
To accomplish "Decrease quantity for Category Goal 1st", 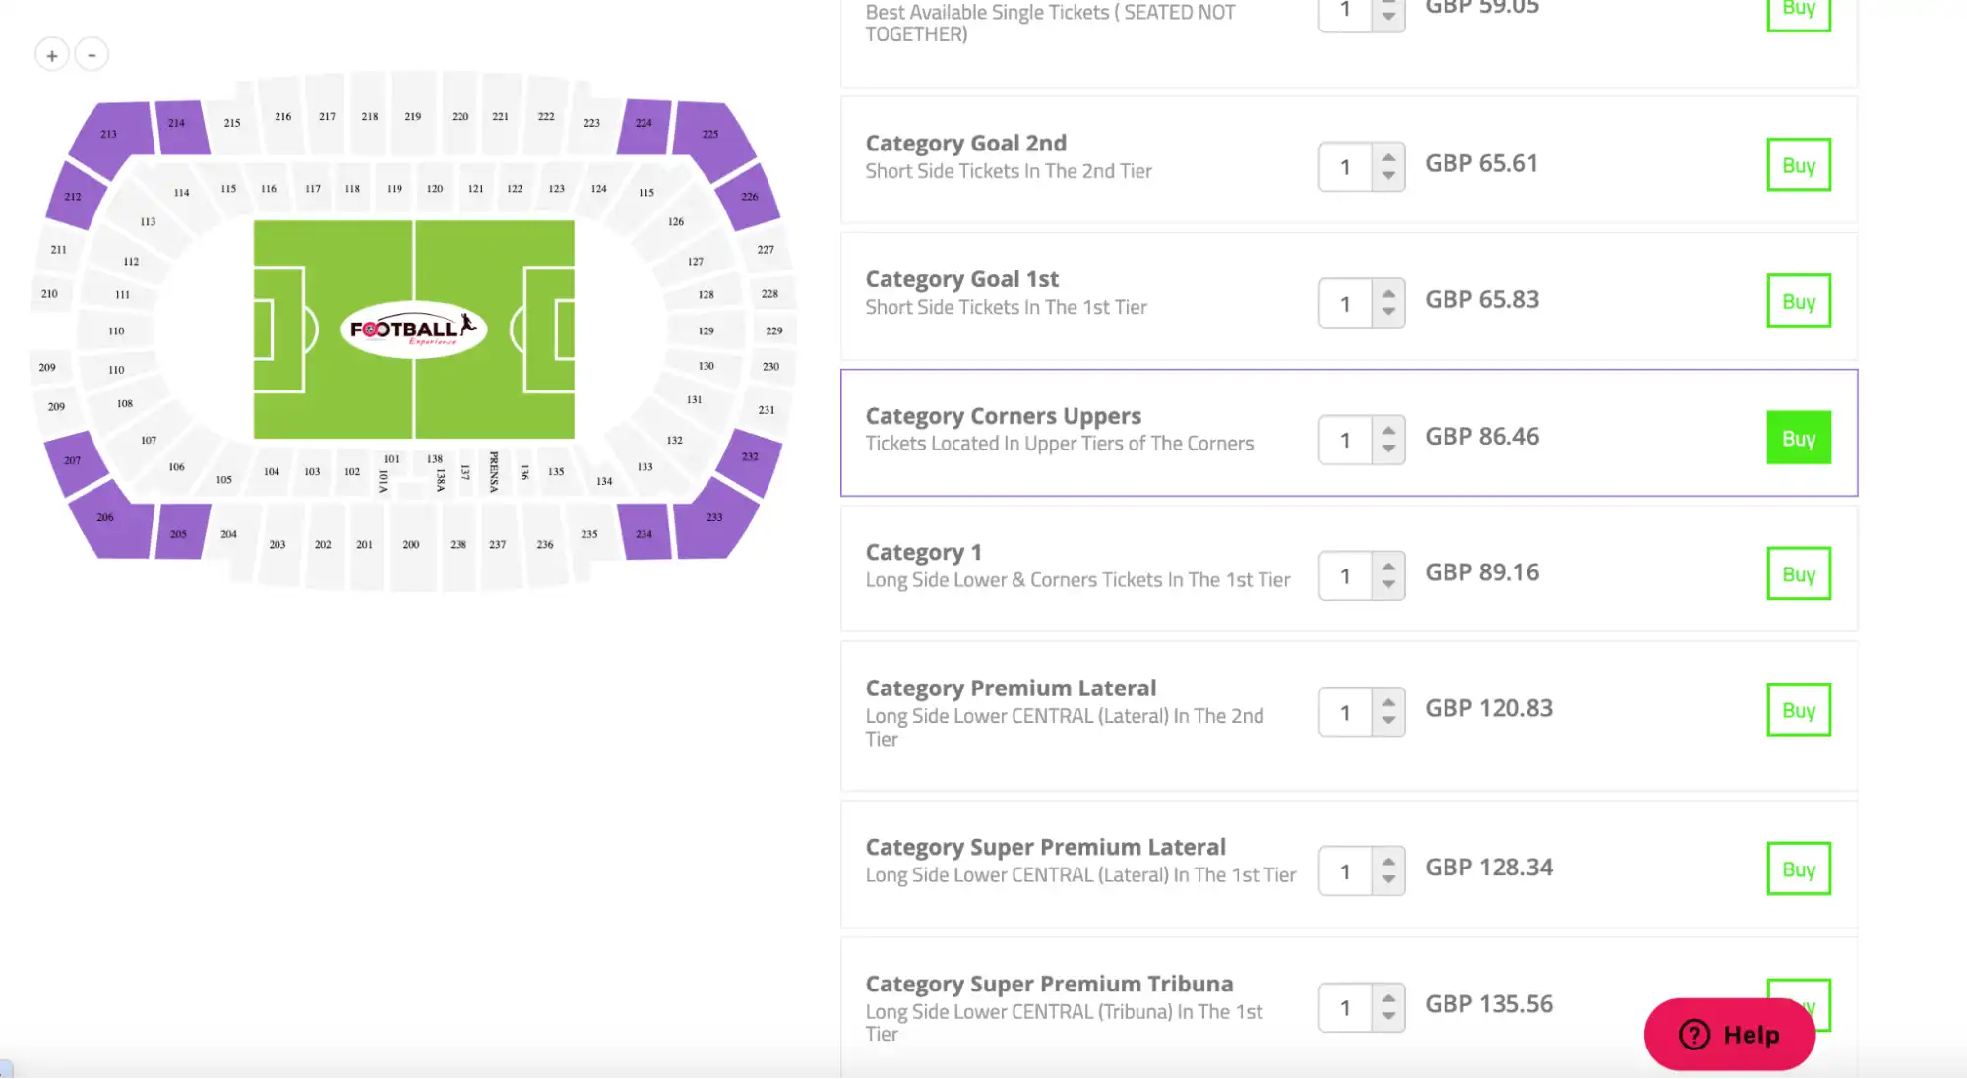I will (1388, 312).
